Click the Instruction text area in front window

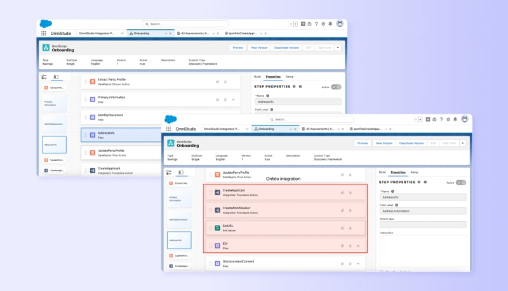tap(423, 251)
